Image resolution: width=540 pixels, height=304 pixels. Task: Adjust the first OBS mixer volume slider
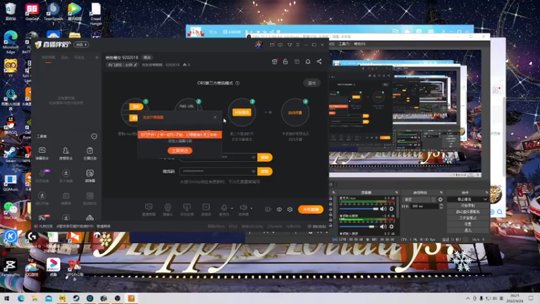(359, 209)
